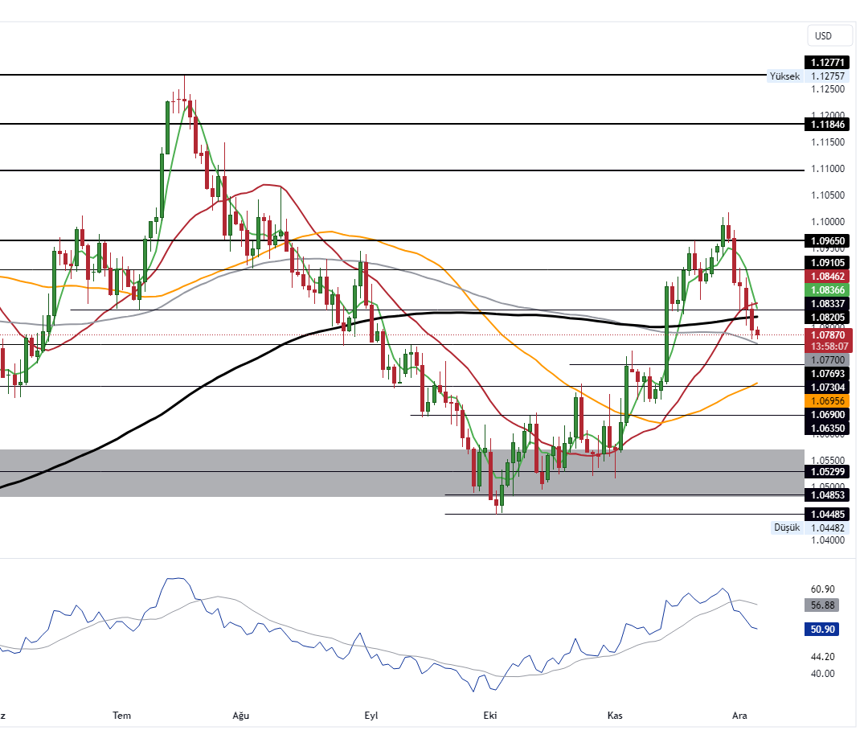Viewport: 864px width, 755px height.
Task: Open the USD currency selector
Action: (x=829, y=35)
